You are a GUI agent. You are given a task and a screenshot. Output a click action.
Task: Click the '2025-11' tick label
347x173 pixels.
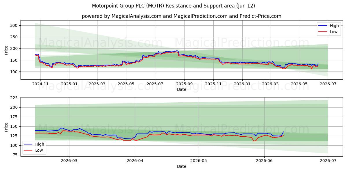coord(213,84)
